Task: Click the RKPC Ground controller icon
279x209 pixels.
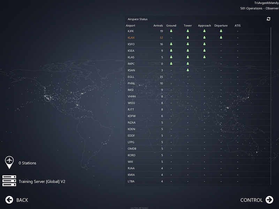Action: [171, 63]
